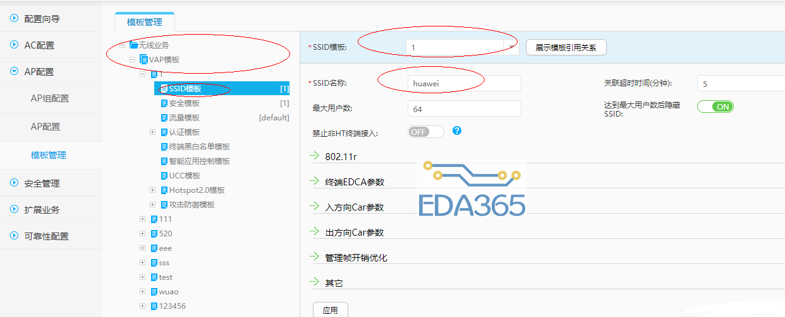Click the Hotspot2.0模板 page icon

(164, 190)
